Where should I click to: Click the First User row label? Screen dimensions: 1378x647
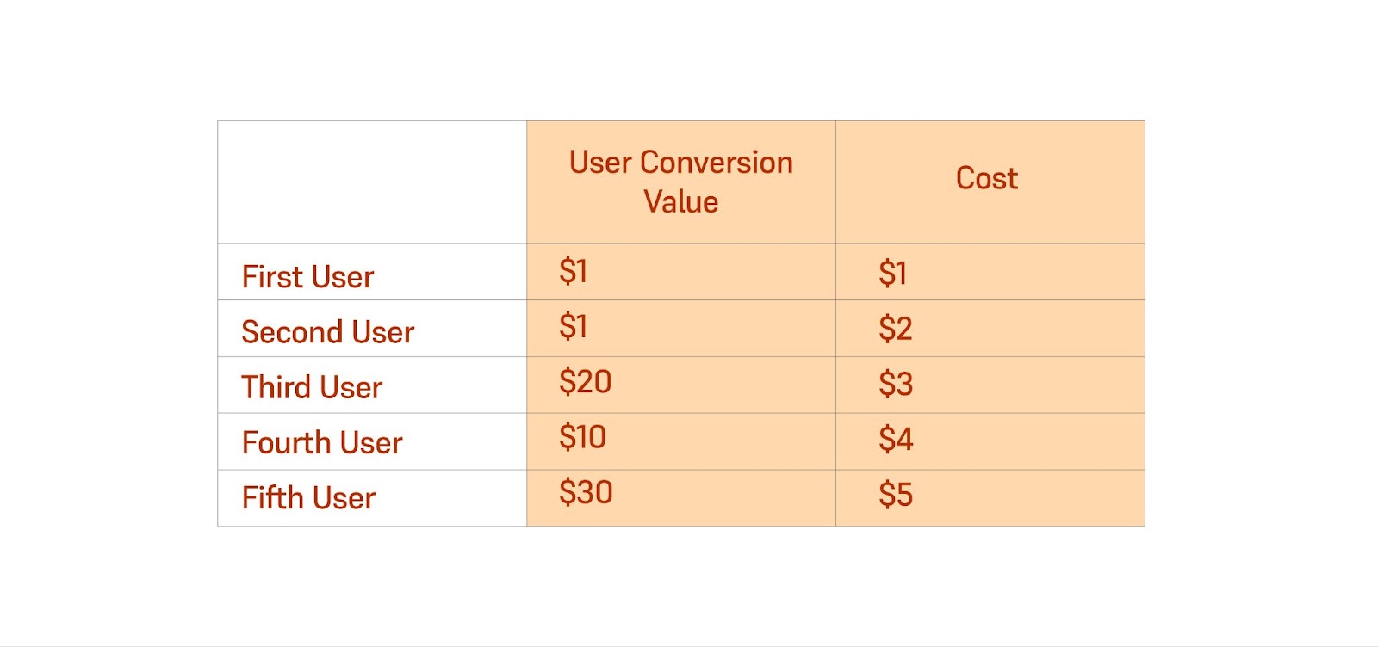[307, 277]
